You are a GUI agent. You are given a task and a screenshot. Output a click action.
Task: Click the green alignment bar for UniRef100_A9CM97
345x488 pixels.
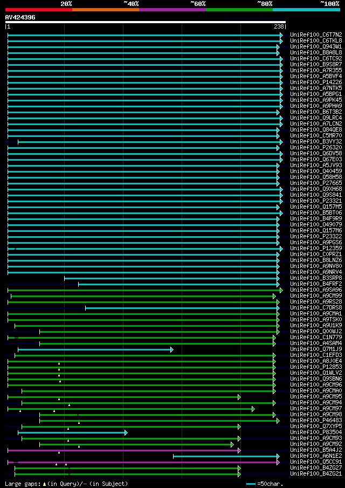(131, 409)
